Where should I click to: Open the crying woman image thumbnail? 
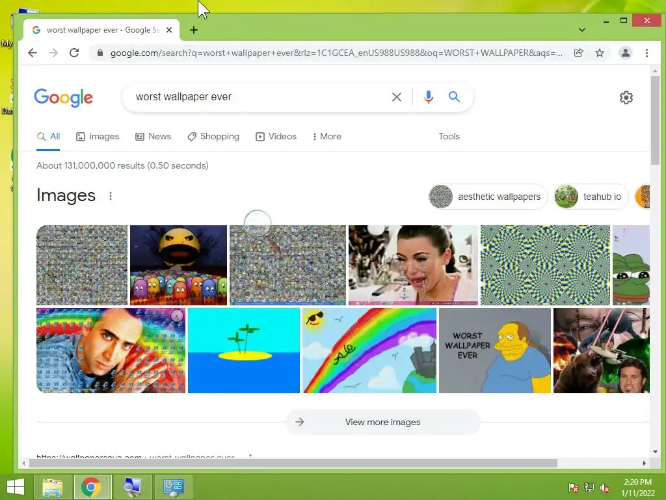[413, 265]
